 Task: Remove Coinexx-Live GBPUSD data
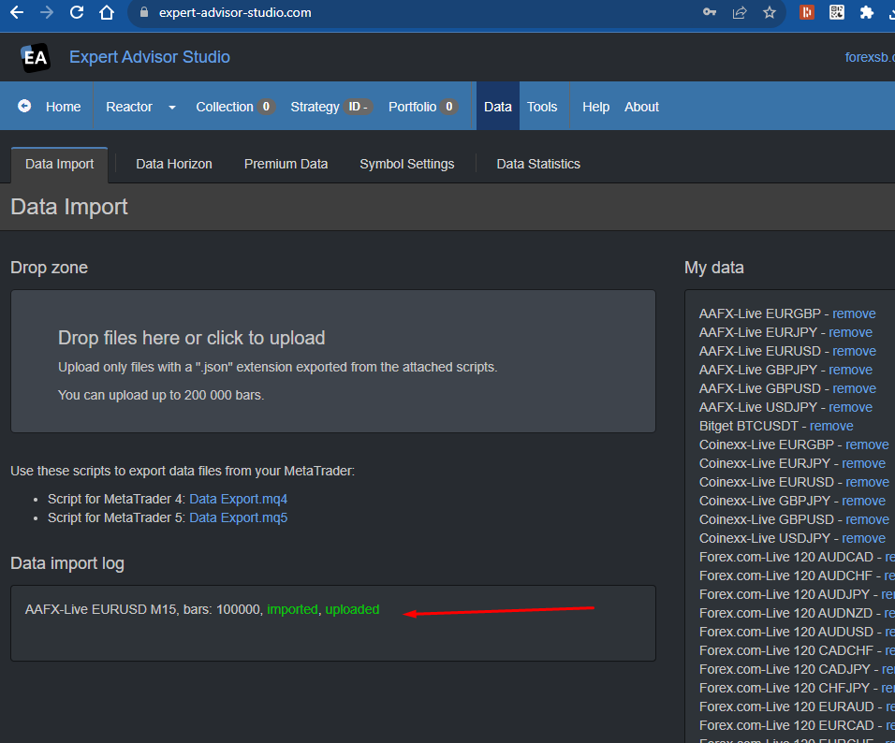(867, 520)
